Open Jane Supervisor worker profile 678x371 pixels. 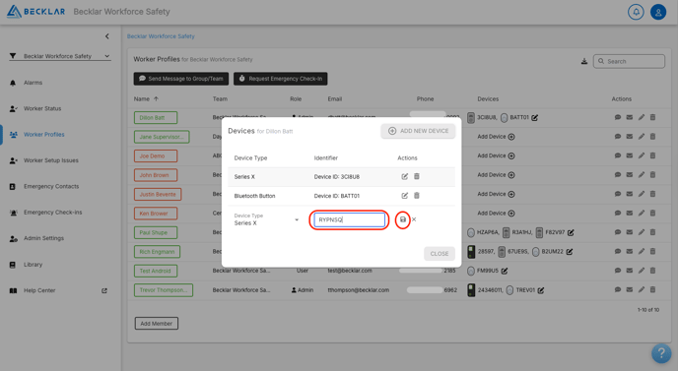point(162,137)
